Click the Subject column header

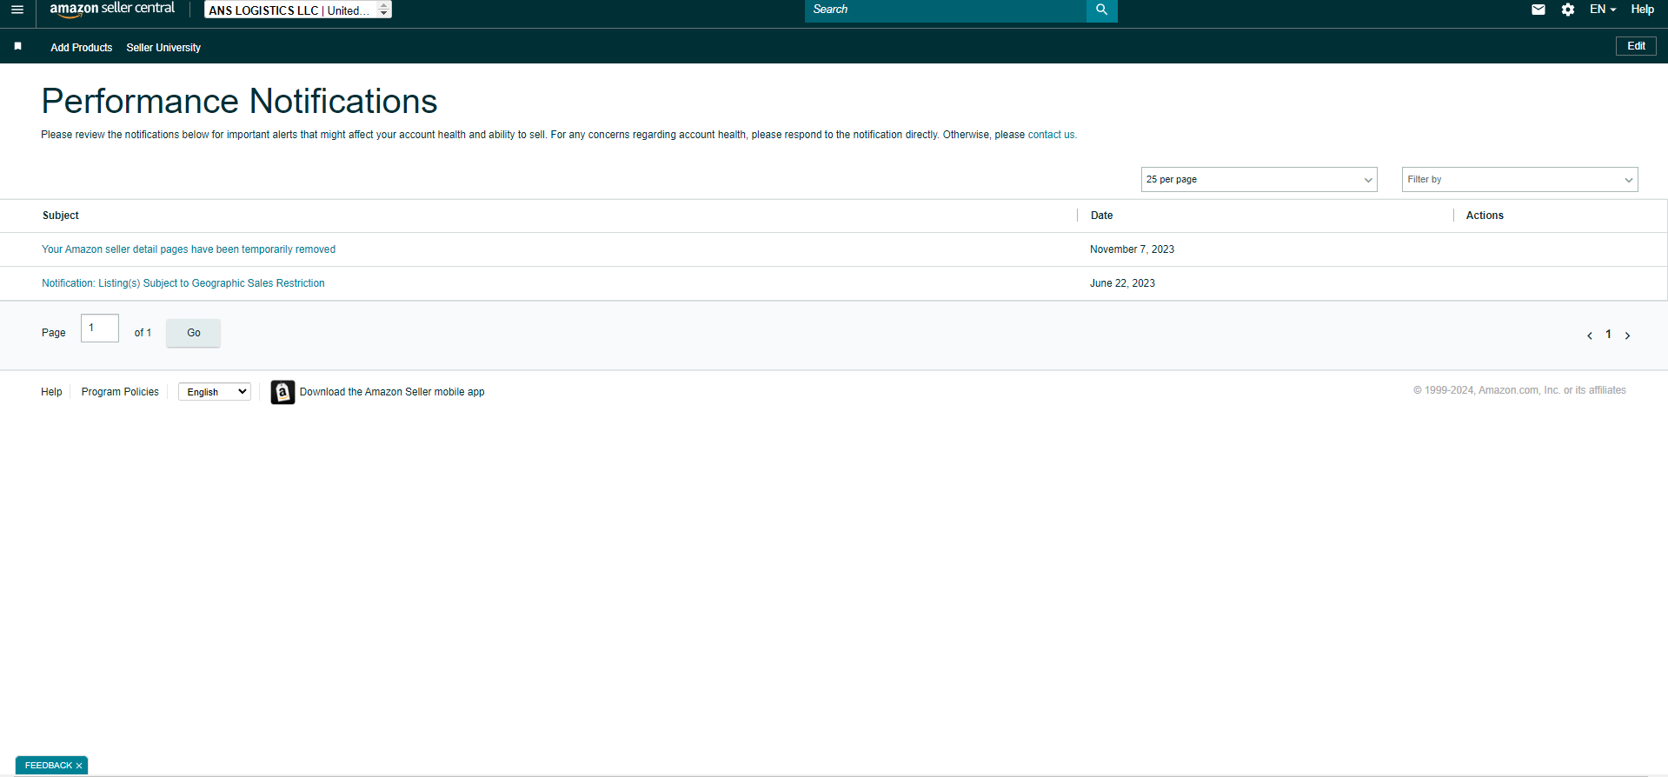[61, 216]
